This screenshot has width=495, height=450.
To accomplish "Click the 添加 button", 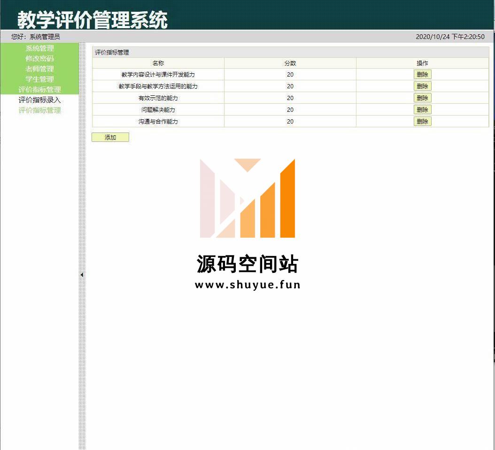I will coord(110,137).
